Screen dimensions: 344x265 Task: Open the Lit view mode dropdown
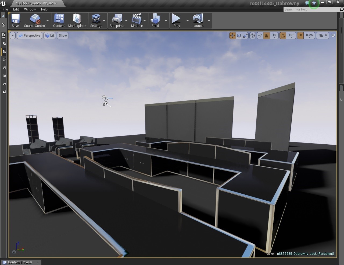click(x=49, y=35)
